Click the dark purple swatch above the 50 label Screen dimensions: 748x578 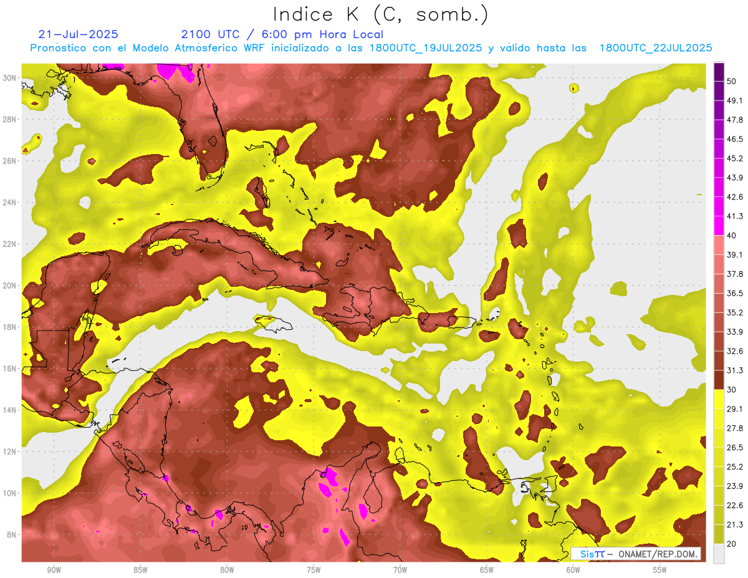tap(719, 72)
